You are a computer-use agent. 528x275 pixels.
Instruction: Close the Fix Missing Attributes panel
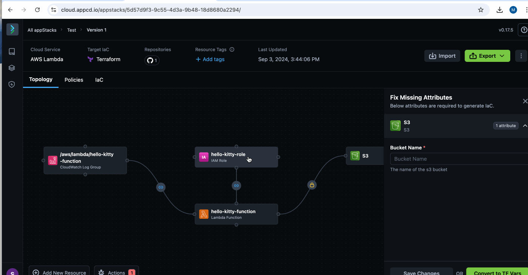point(525,101)
